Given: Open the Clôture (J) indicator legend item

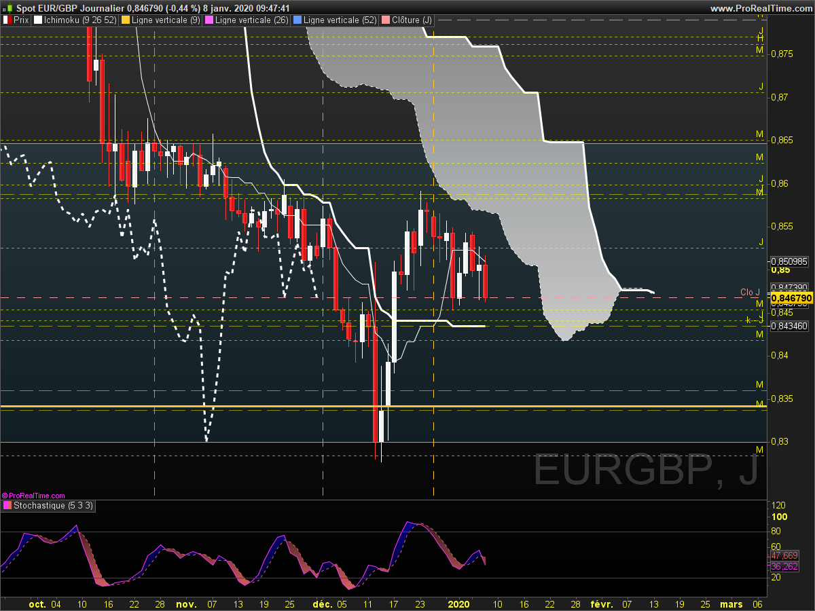Looking at the screenshot, I should (406, 20).
